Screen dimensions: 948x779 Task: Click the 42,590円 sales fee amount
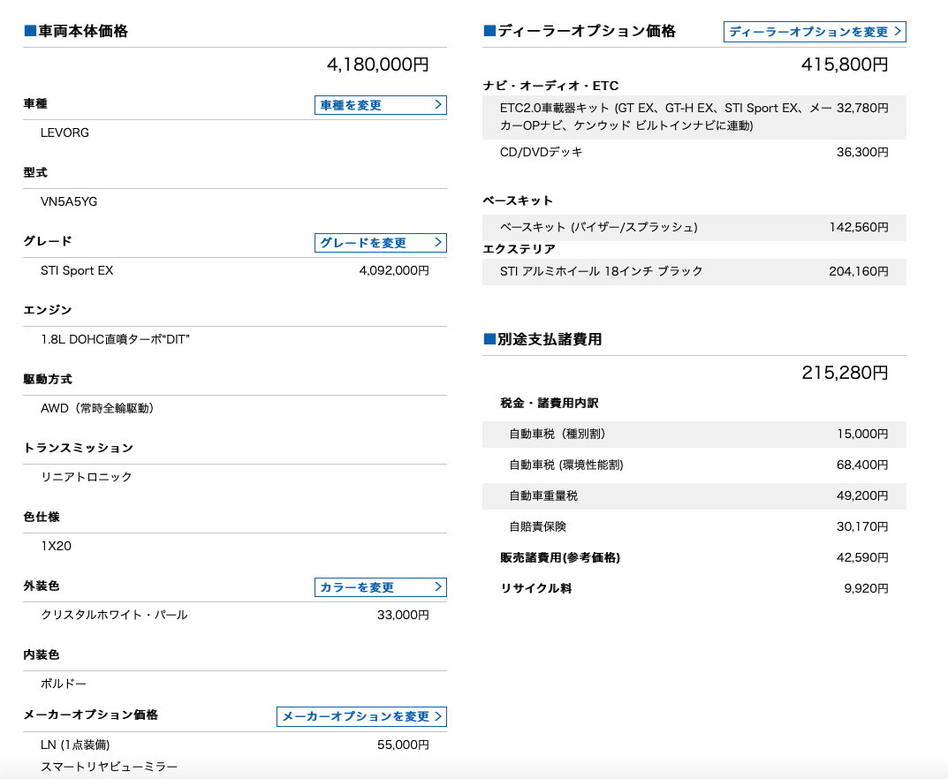point(863,558)
